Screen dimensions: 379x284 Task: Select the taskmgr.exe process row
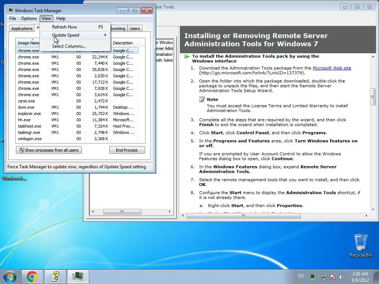click(77, 132)
